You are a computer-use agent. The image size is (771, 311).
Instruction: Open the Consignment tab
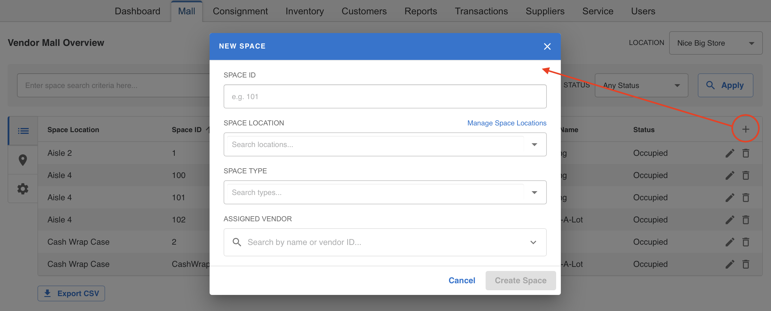click(x=240, y=11)
